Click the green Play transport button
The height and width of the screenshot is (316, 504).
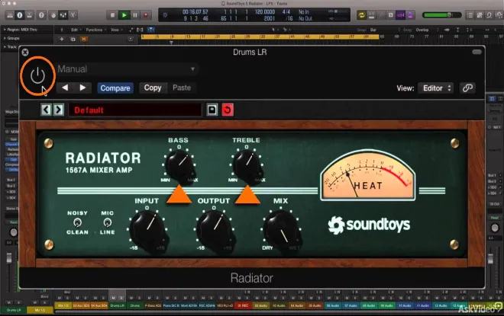pyautogui.click(x=124, y=15)
